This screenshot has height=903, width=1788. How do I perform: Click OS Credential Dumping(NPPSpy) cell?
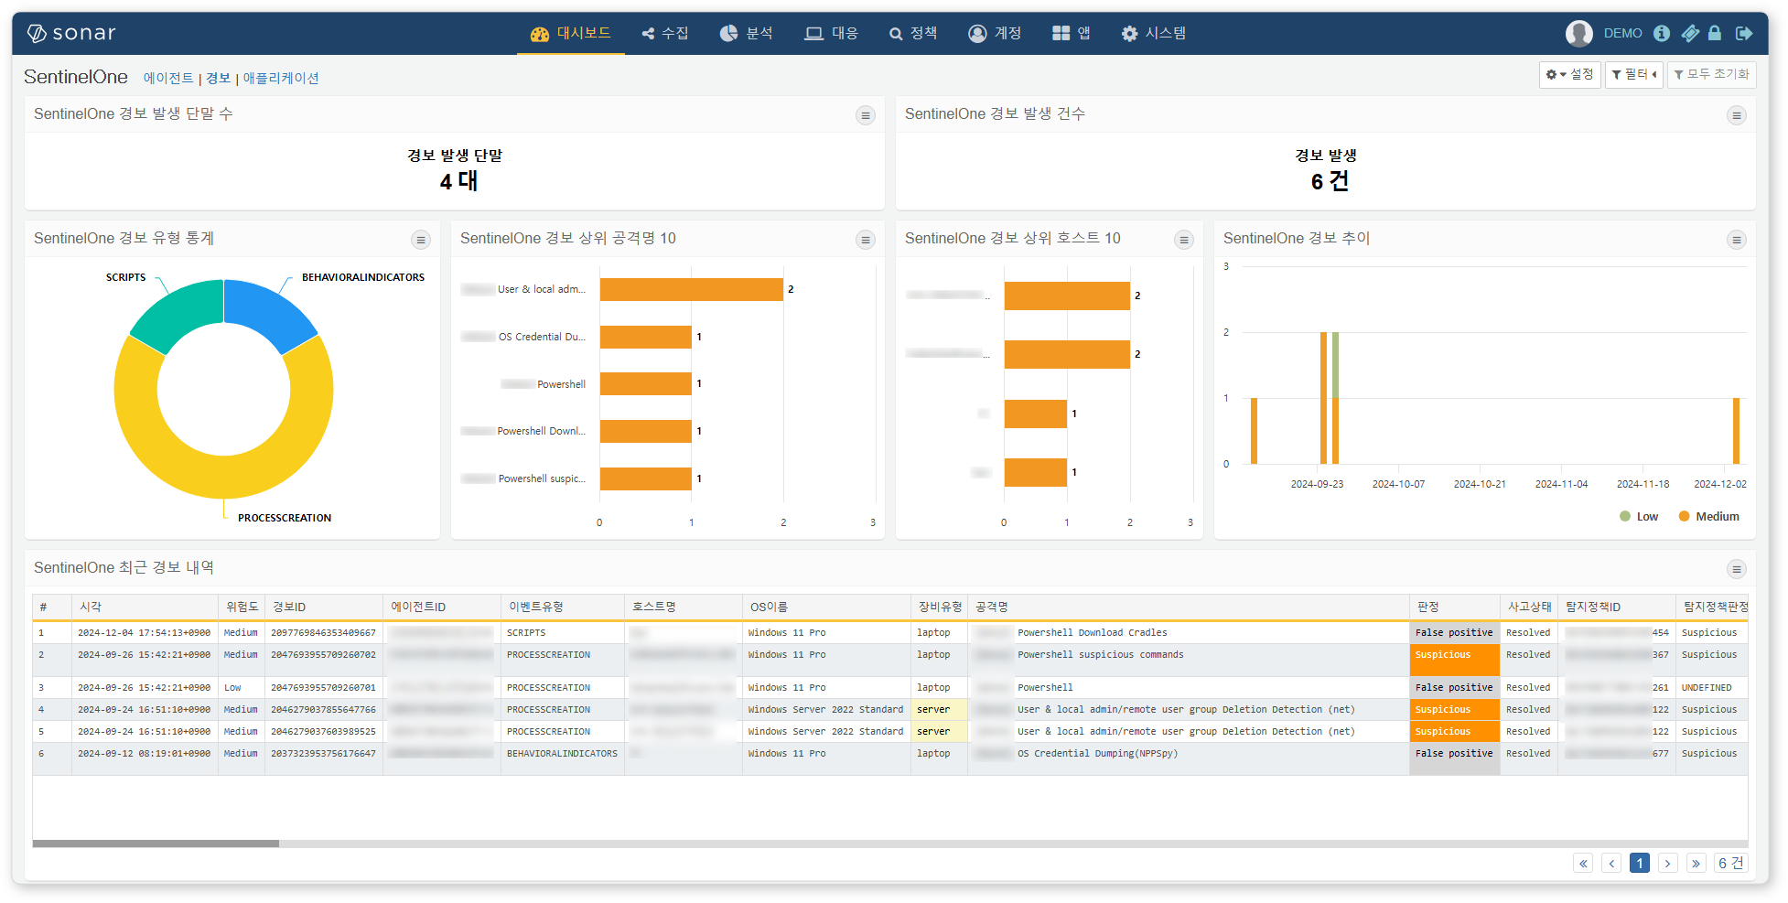tap(1097, 754)
